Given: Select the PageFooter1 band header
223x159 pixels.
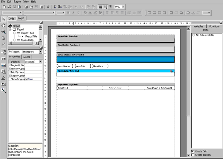Looking at the screenshot, I should tap(116, 84).
